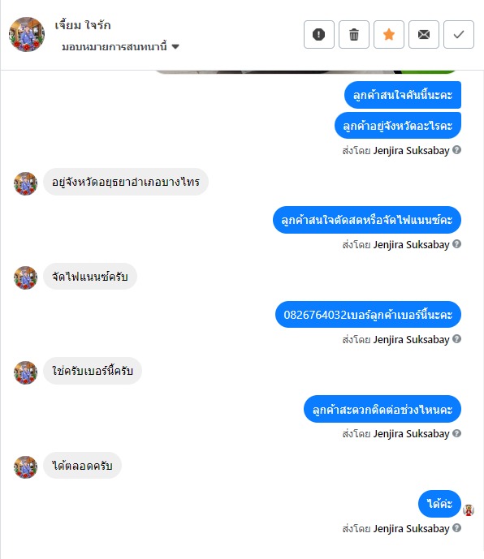Toggle the orange star follow-up flag
Viewport: 484px width, 559px height.
point(389,35)
